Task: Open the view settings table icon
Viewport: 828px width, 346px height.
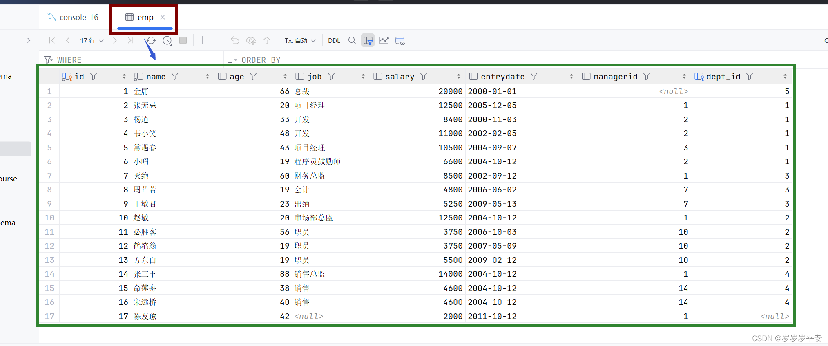Action: 400,40
